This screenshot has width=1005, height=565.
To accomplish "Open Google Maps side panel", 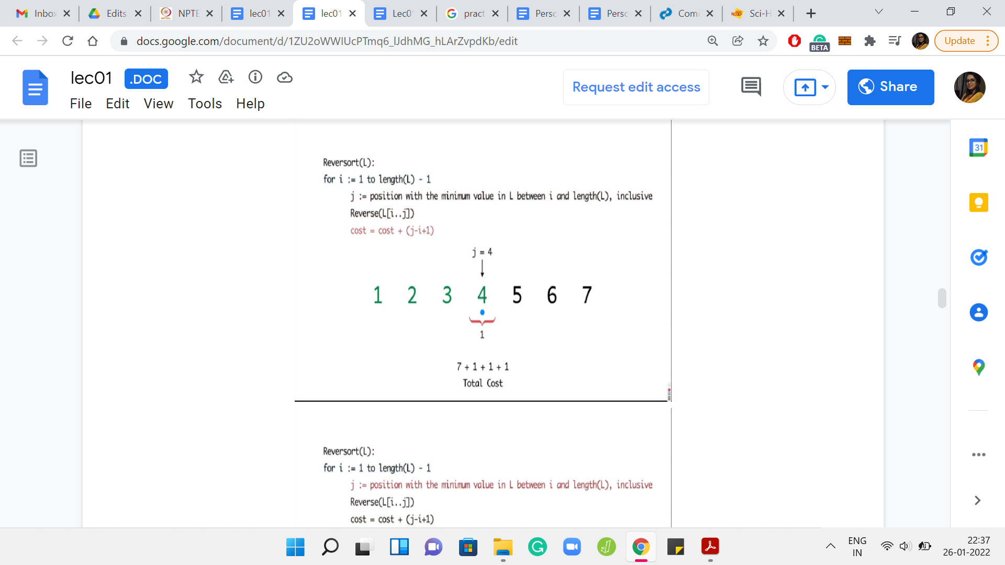I will point(978,367).
